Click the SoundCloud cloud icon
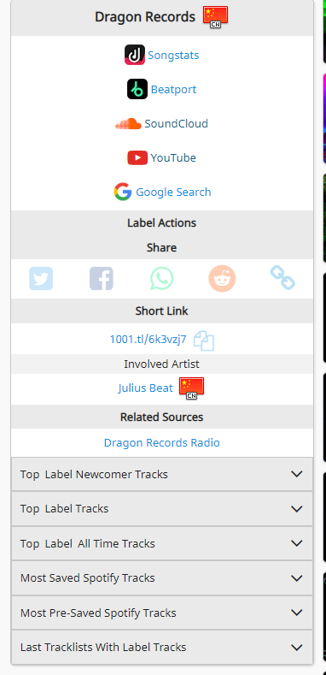326x675 pixels. click(128, 123)
